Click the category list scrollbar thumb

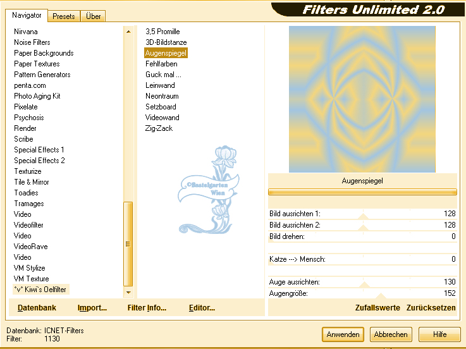pos(128,244)
